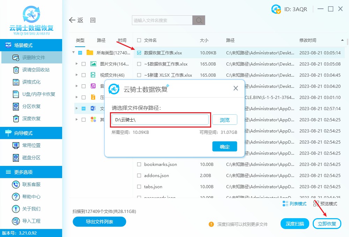Click 视频文件 video type icon
The width and height of the screenshot is (349, 237).
pos(93,75)
